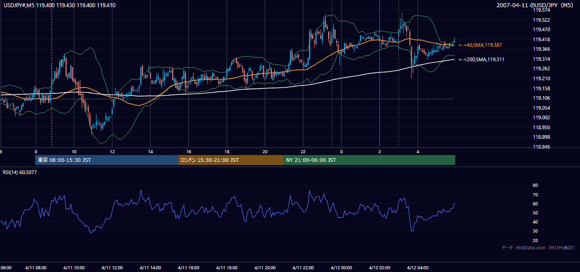Viewport: 580px width, 272px height.
Task: Click price level 119.418 on the axis
Action: (541, 39)
